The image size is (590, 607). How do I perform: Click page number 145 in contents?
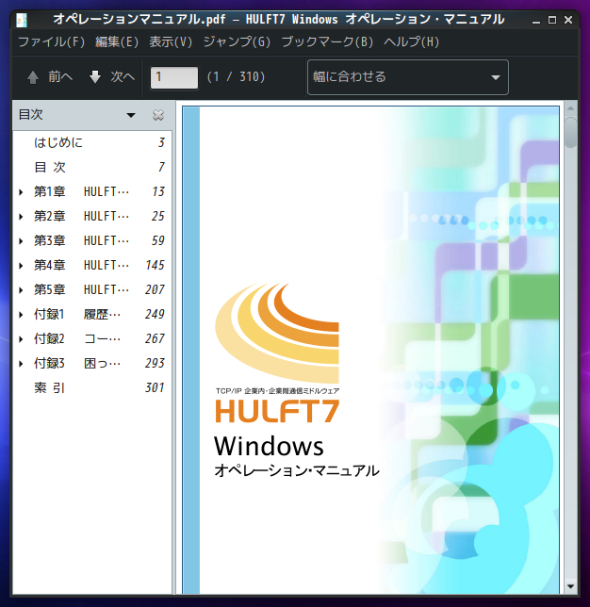(x=156, y=266)
